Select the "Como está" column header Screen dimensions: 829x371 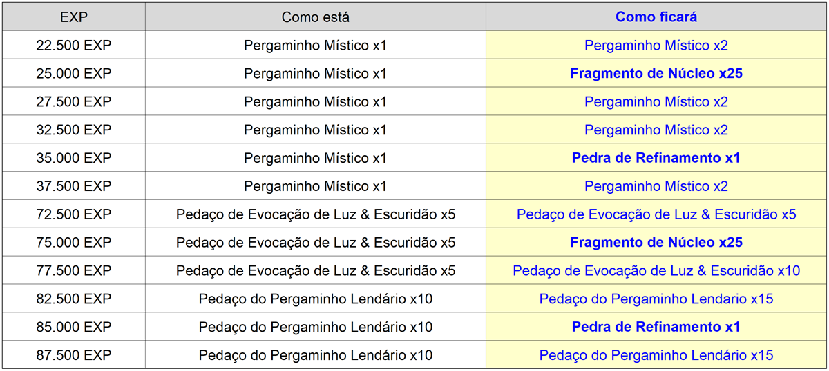click(x=315, y=17)
